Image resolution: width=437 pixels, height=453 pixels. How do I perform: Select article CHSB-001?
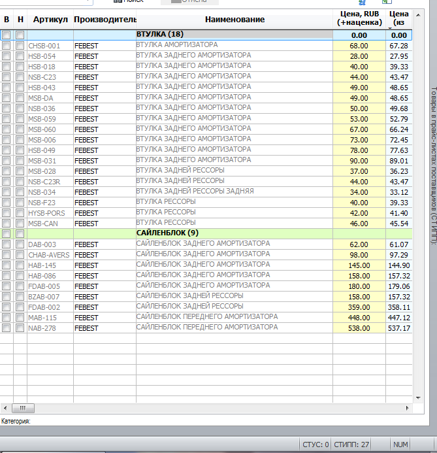pos(44,46)
